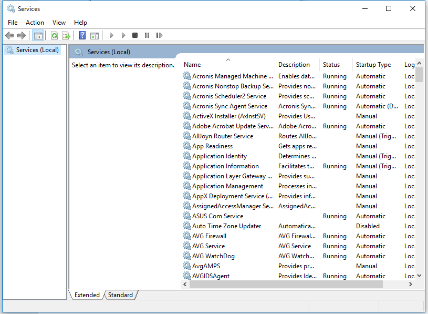This screenshot has height=314, width=428.
Task: Sort by the Status column header
Action: [331, 65]
